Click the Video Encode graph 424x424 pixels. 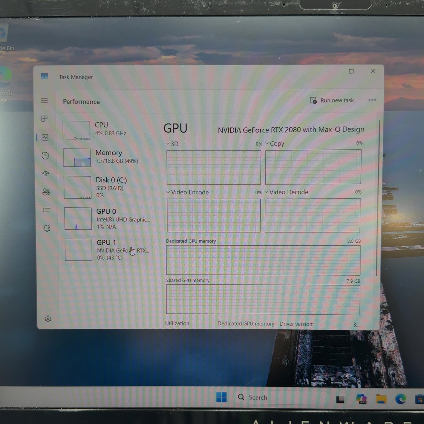click(x=213, y=215)
